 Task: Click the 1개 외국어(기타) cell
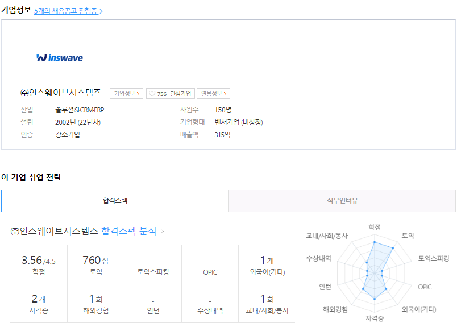point(267,264)
